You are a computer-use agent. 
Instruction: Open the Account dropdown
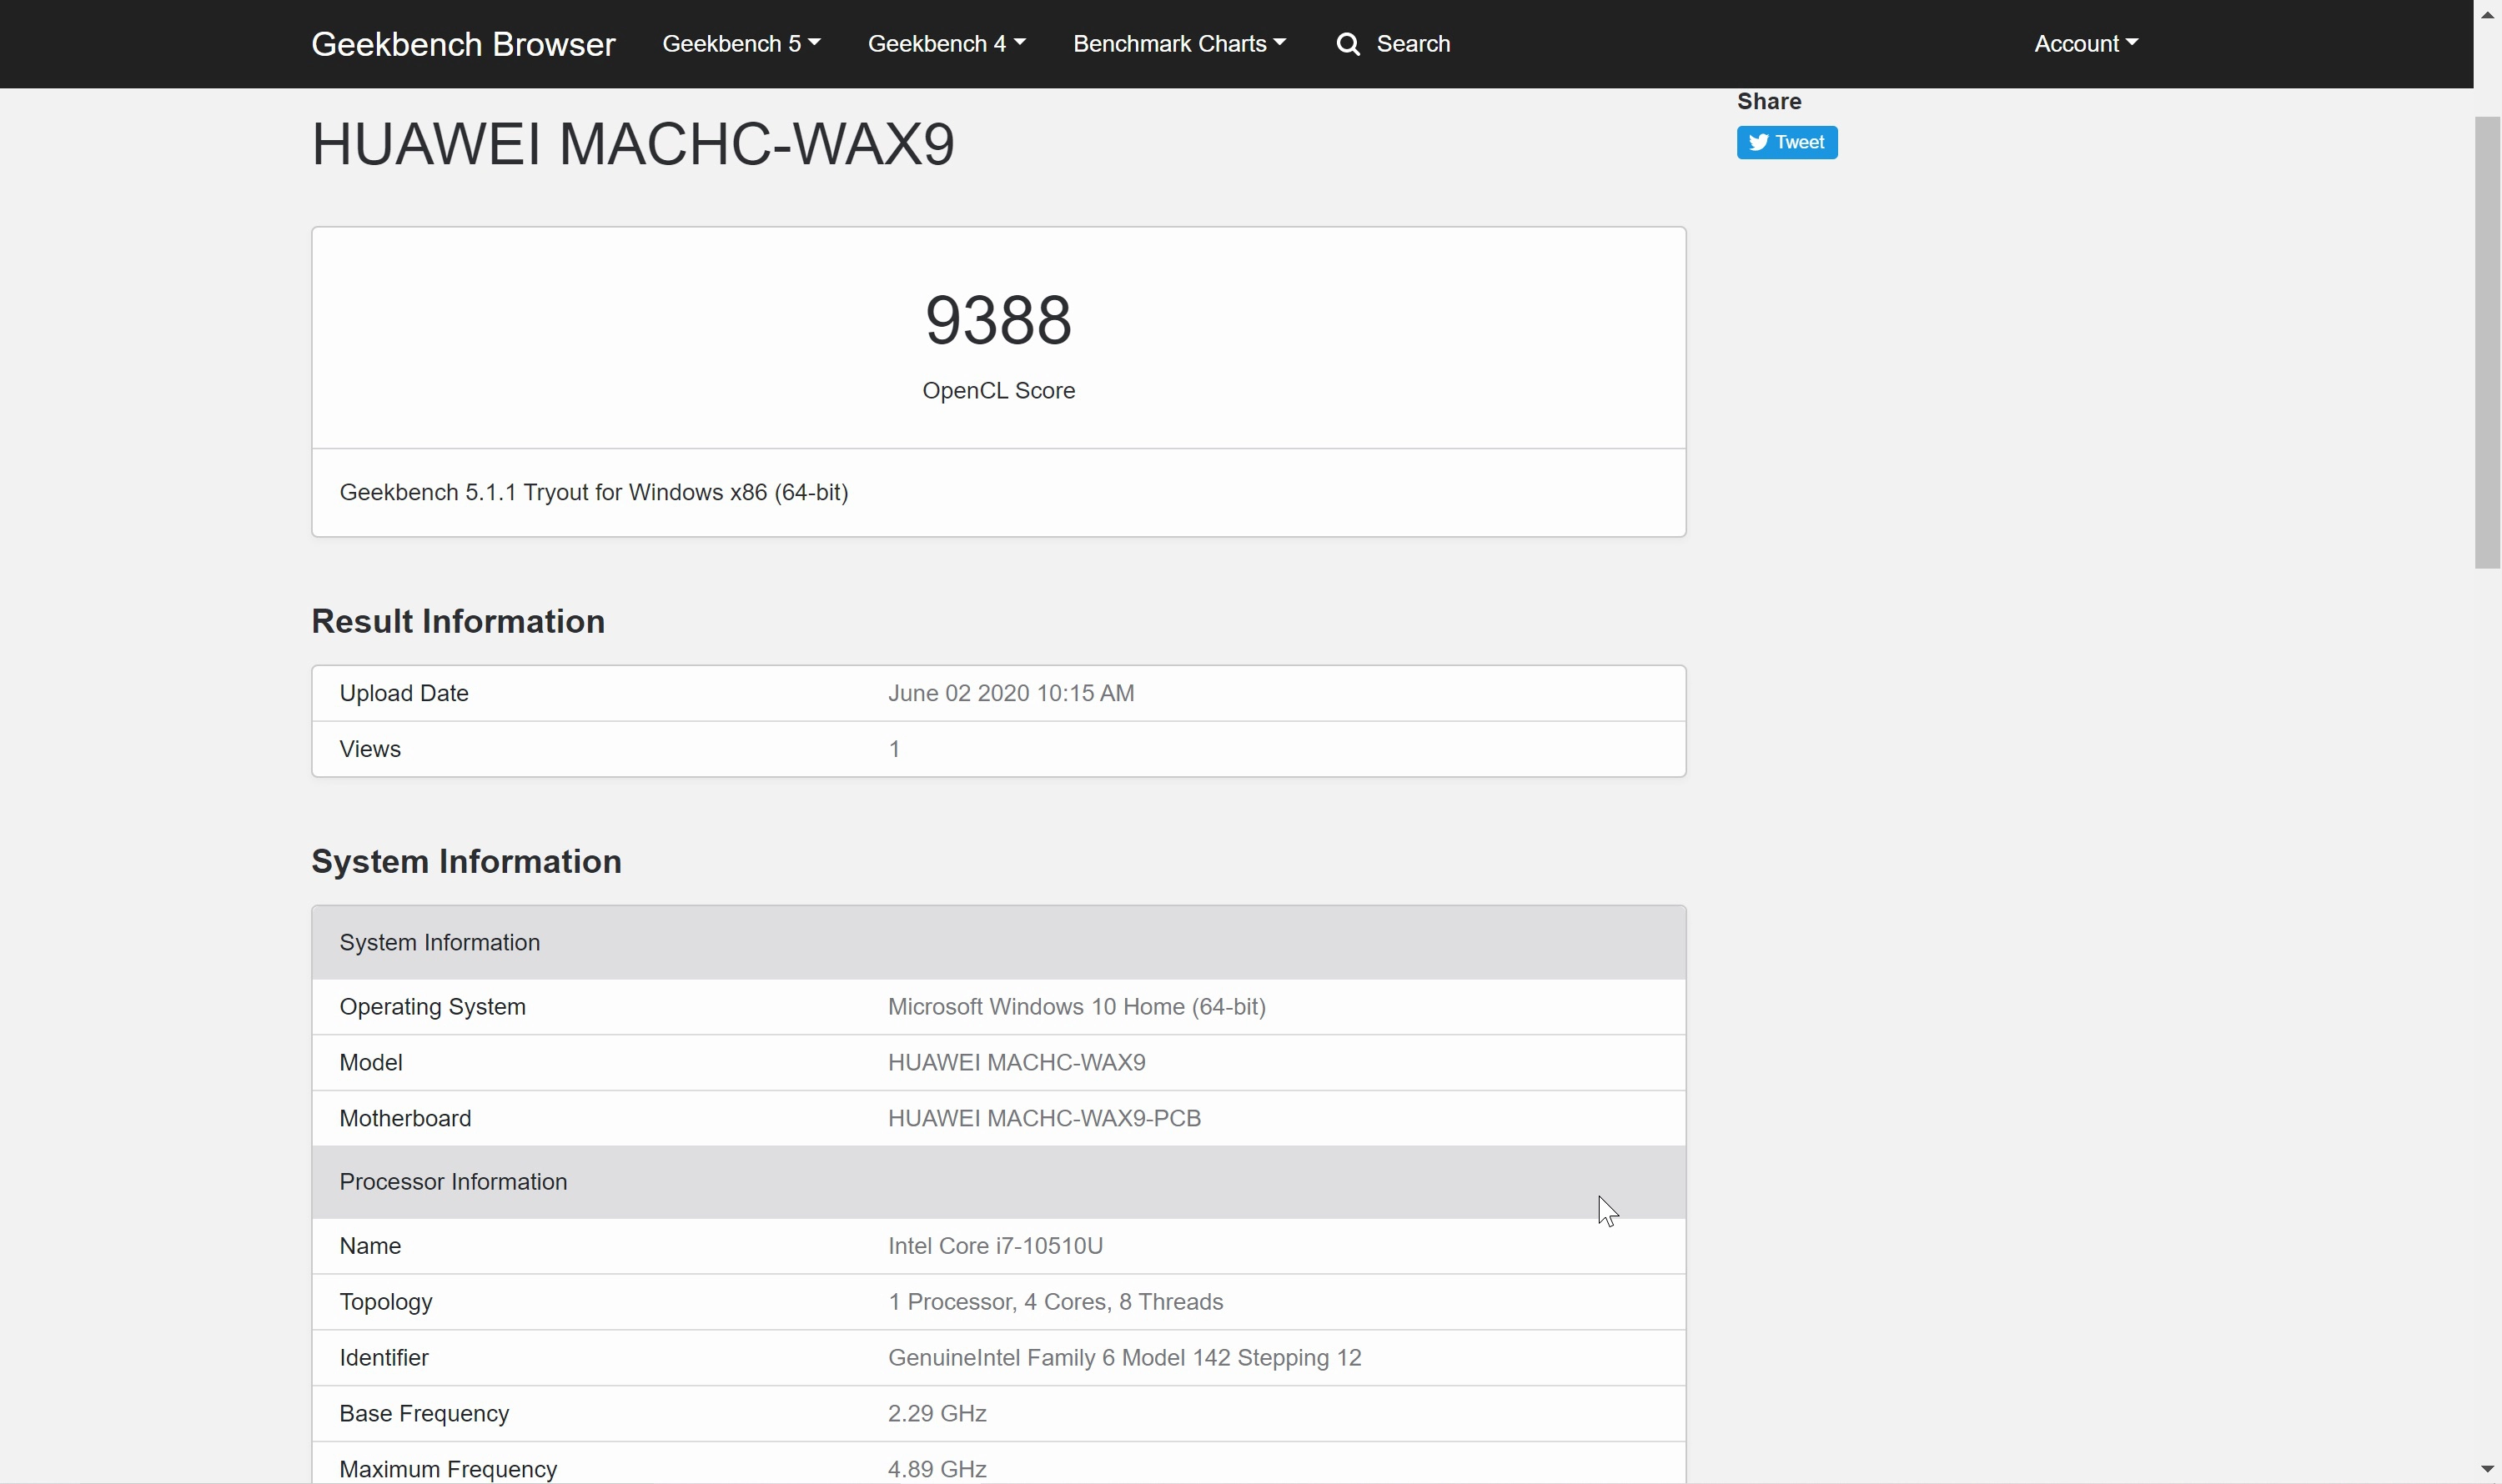(x=2086, y=44)
